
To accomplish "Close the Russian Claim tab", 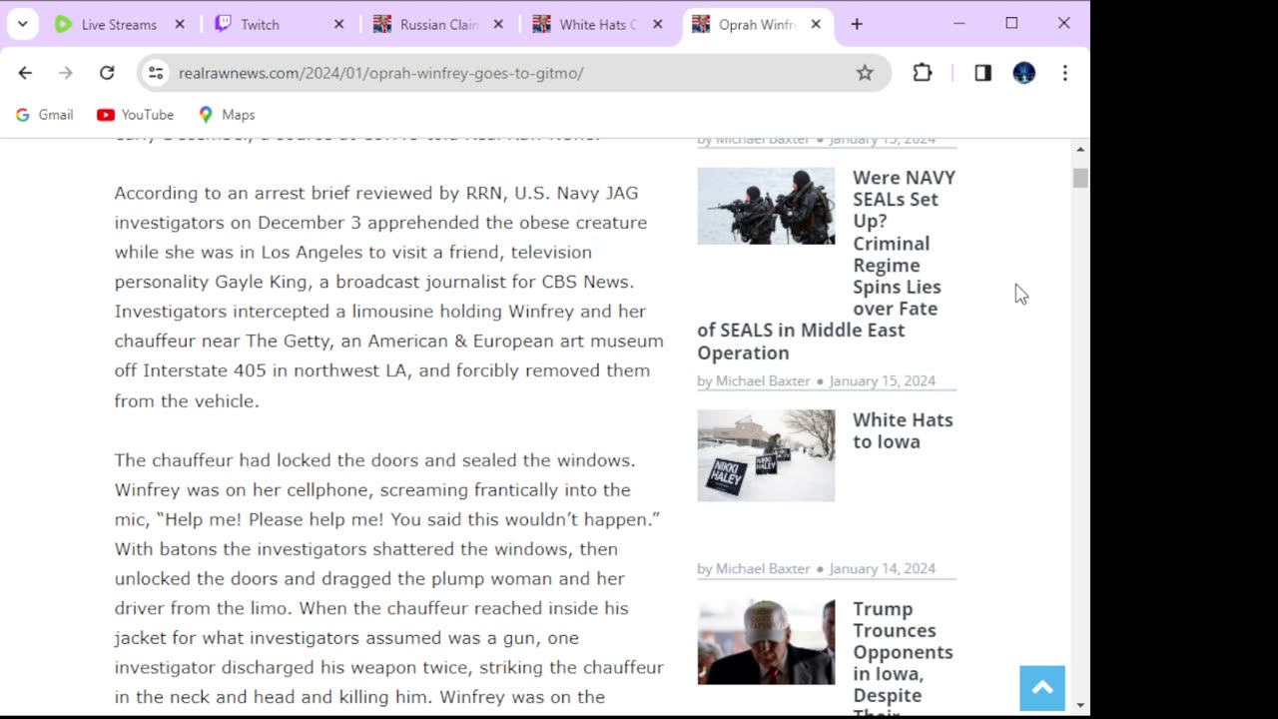I will [x=498, y=24].
